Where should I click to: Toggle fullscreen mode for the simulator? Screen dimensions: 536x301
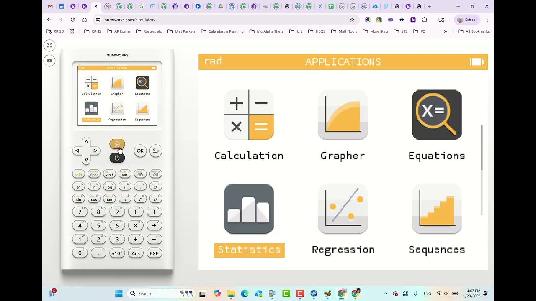(x=49, y=46)
